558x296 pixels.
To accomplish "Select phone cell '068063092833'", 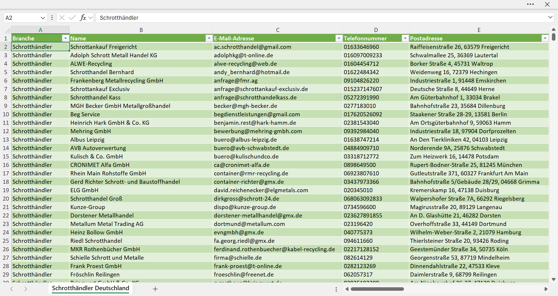I will (376, 199).
